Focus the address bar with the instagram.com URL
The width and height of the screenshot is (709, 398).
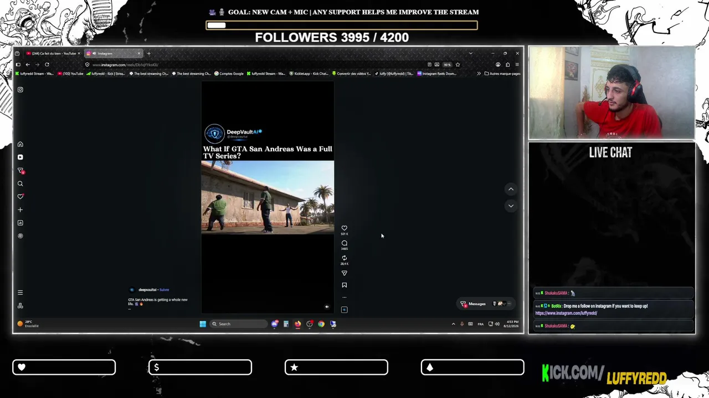(255, 65)
